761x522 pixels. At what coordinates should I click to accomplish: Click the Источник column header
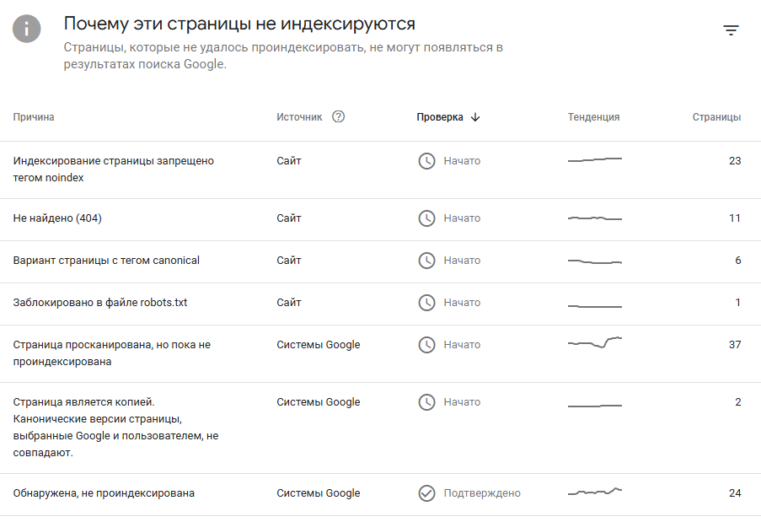click(299, 117)
